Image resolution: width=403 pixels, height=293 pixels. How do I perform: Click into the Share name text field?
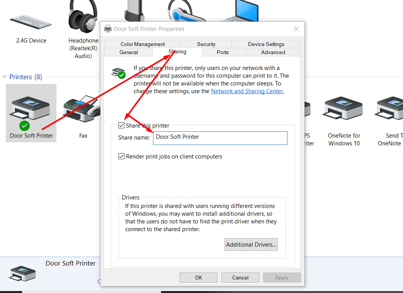click(x=220, y=138)
